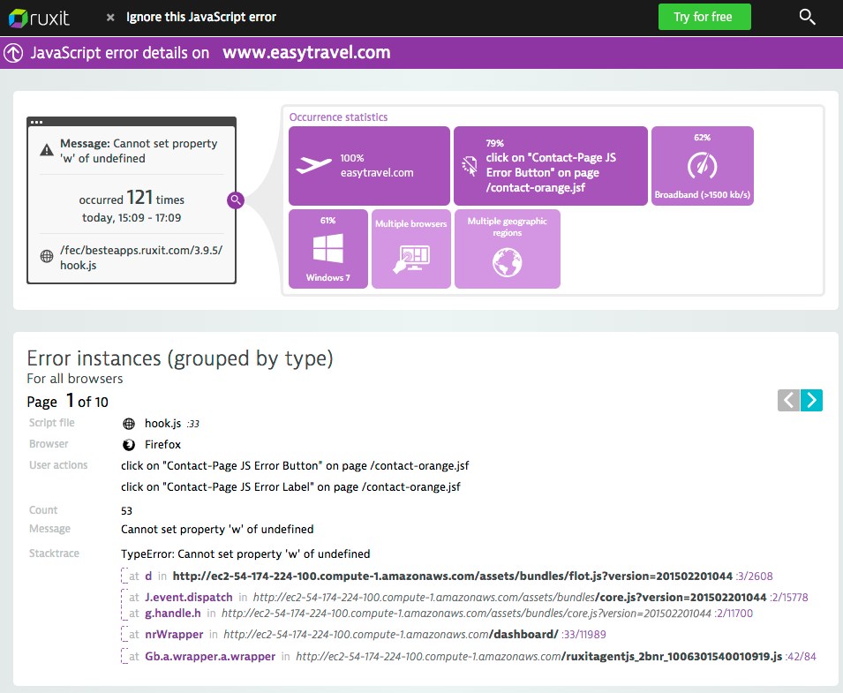Click Ignore this JavaScript error
843x693 pixels.
click(201, 17)
